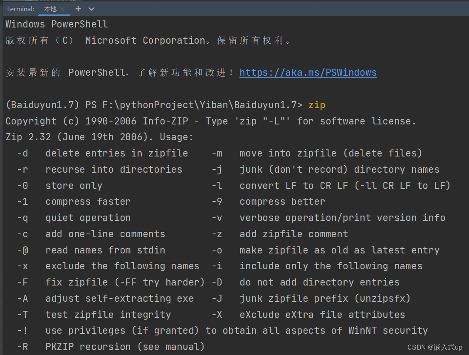Click 'add zipfile comment' option text

294,234
